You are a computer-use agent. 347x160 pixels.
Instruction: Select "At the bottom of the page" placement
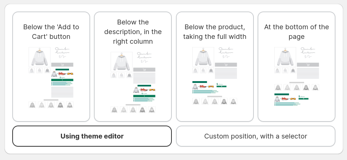297,67
